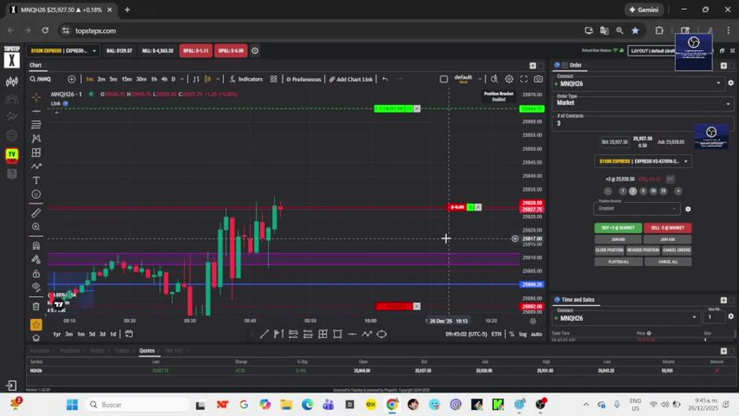
Task: Click the symbol search magnifier icon
Action: point(33,79)
